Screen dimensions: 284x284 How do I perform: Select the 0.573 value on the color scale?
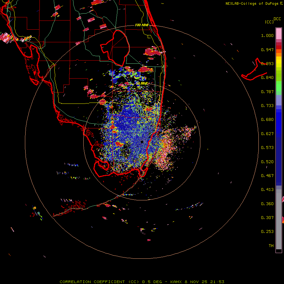(x=267, y=148)
